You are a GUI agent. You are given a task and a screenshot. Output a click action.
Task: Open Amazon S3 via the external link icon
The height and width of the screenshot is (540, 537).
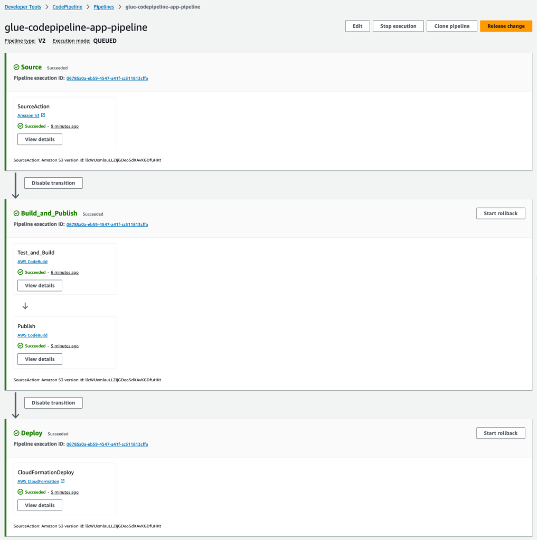click(x=43, y=115)
